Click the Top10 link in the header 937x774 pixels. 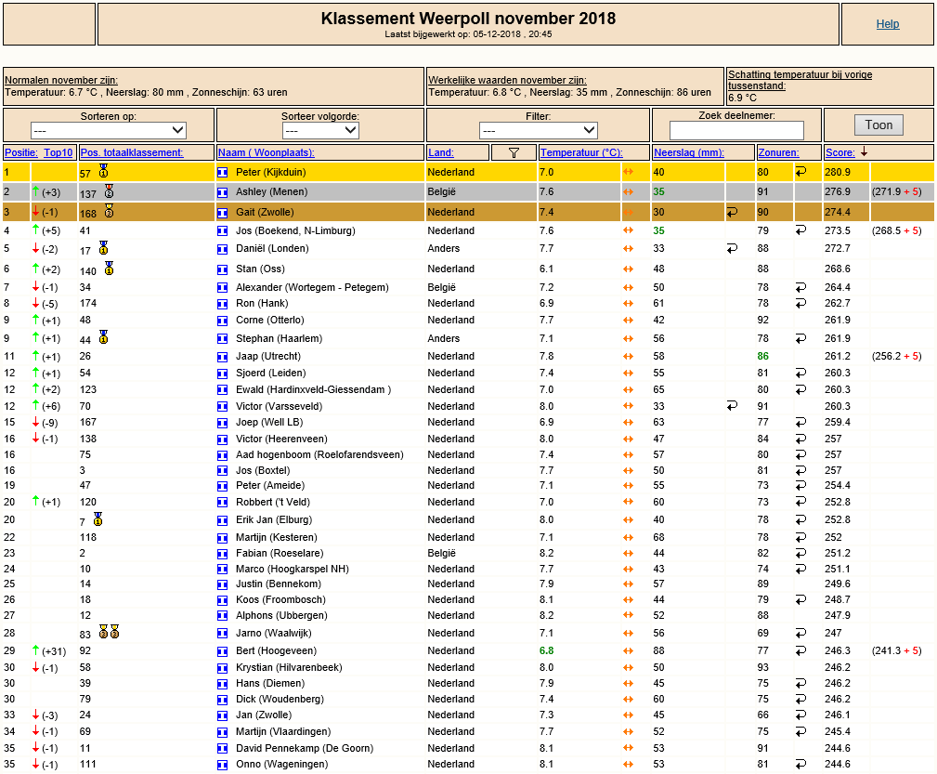point(58,152)
